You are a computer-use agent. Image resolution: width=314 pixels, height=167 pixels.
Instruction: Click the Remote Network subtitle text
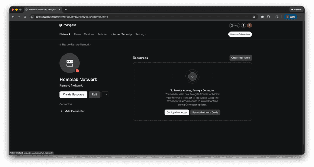click(71, 86)
